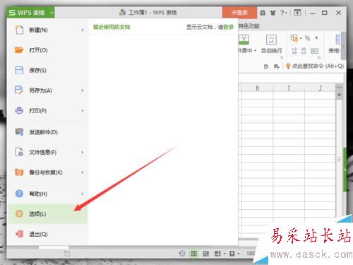The width and height of the screenshot is (353, 265).
Task: Open the merge center dropdown arrow
Action: [255, 51]
